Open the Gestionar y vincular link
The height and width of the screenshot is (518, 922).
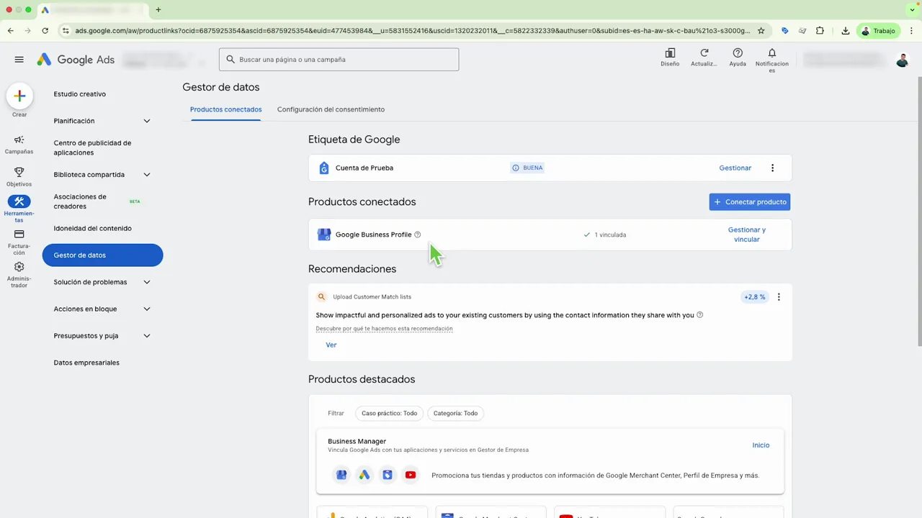click(x=746, y=235)
